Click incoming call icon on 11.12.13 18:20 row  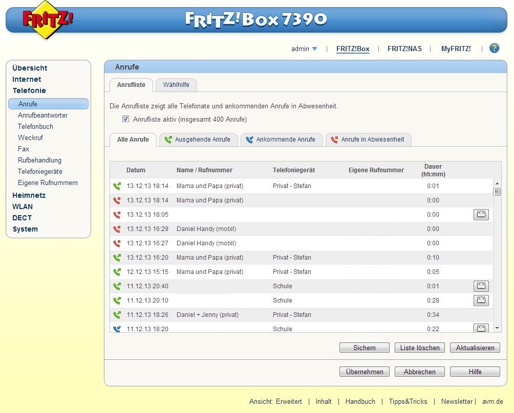tap(117, 329)
